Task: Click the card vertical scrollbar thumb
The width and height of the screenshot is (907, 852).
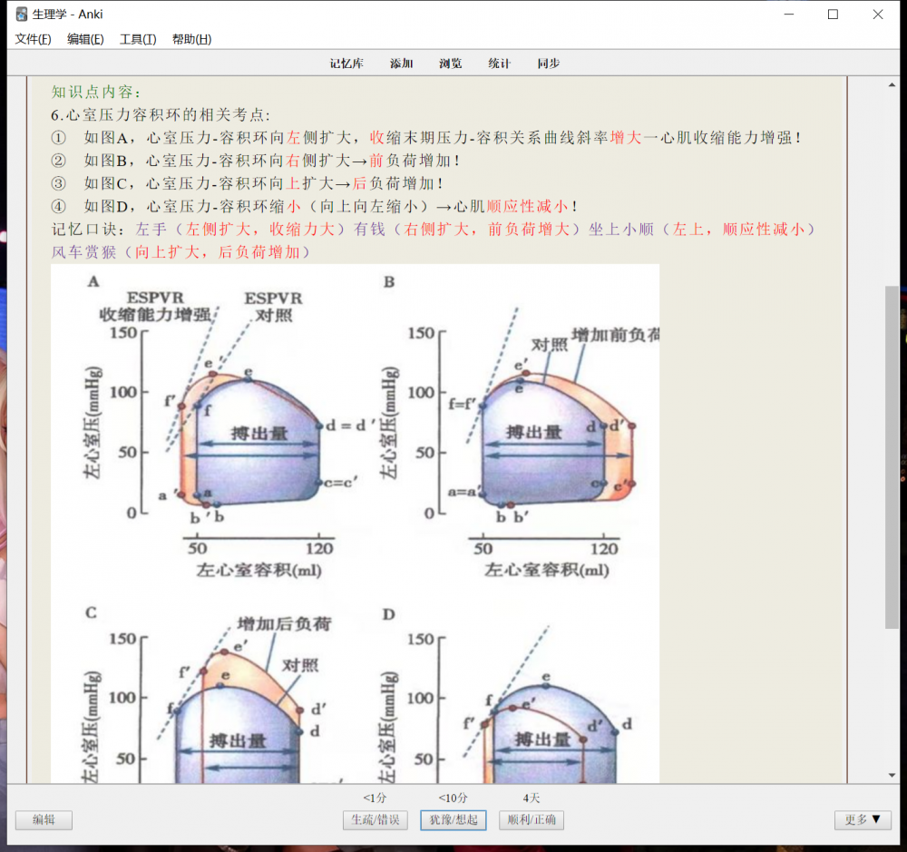Action: (892, 457)
